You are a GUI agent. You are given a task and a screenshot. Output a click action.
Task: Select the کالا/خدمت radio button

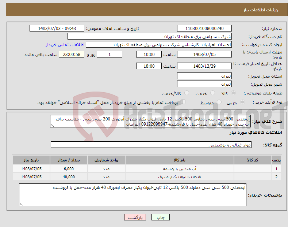(187, 93)
